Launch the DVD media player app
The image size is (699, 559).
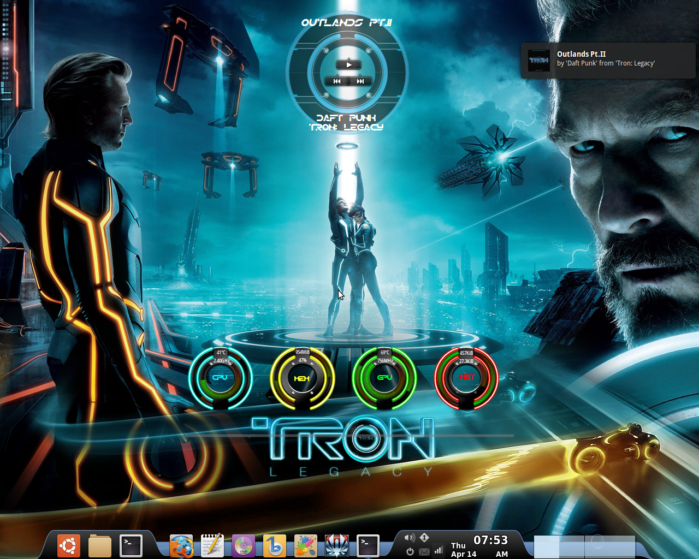pyautogui.click(x=244, y=545)
